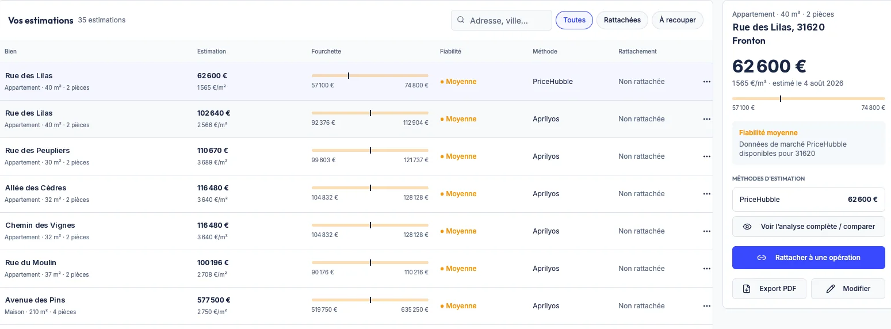Click the Méthode column header
891x329 pixels.
click(545, 51)
